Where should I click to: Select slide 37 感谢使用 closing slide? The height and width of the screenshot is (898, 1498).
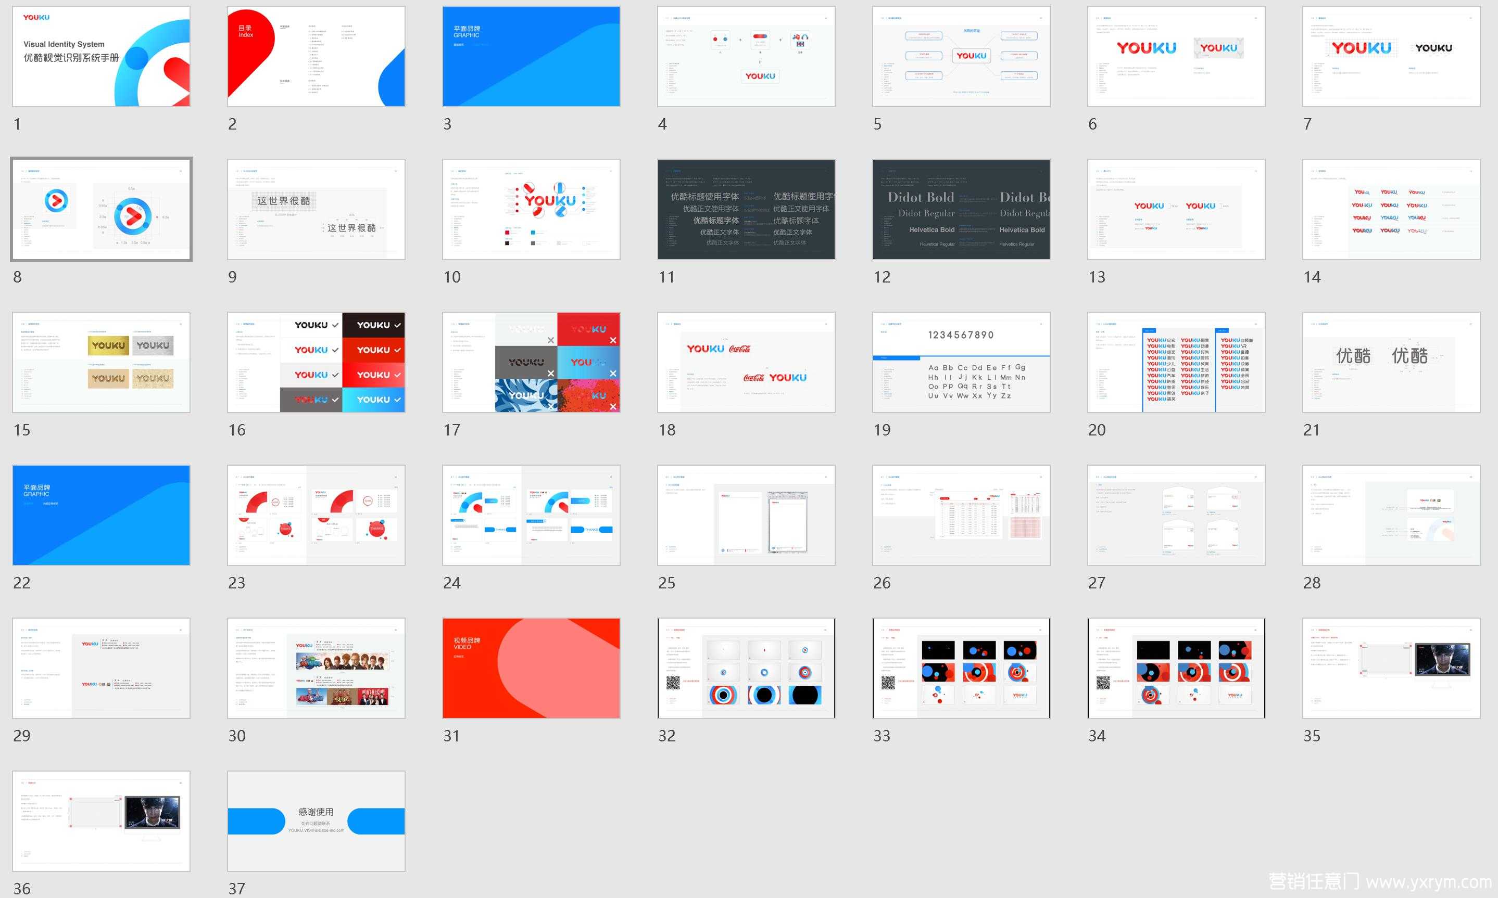[316, 822]
